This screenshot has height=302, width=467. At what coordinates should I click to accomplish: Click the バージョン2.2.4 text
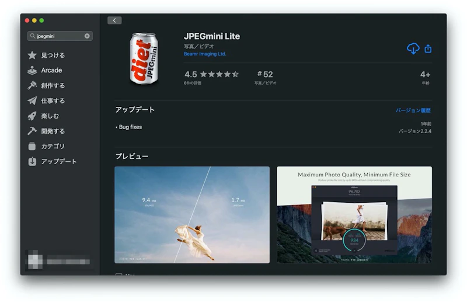pyautogui.click(x=415, y=131)
